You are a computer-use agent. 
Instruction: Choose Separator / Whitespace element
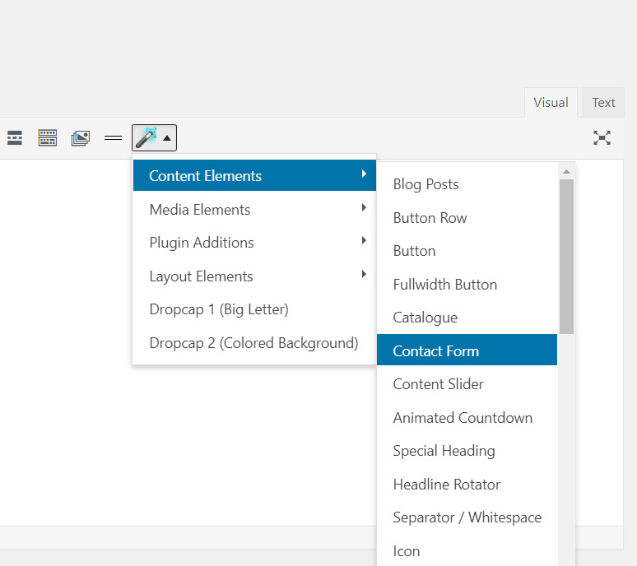click(x=467, y=517)
